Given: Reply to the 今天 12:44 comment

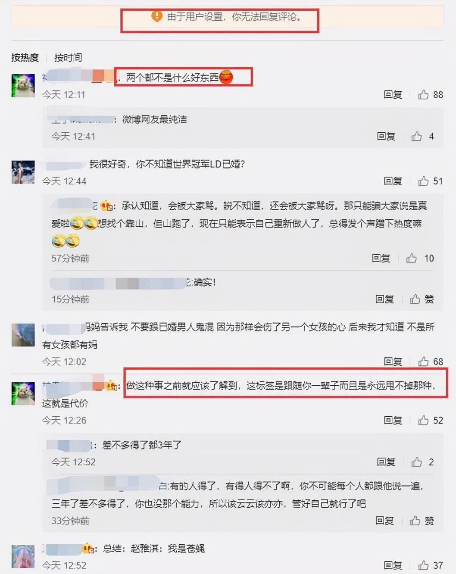Looking at the screenshot, I should coord(393,181).
